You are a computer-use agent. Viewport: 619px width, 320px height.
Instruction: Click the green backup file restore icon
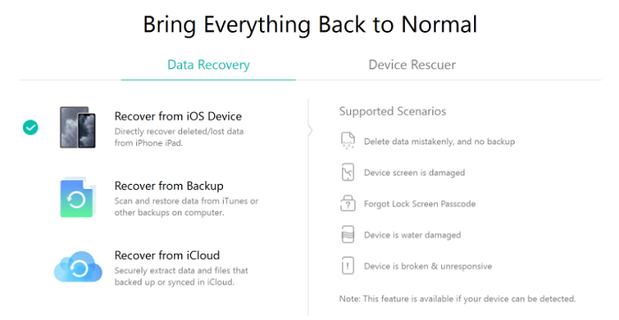(78, 197)
